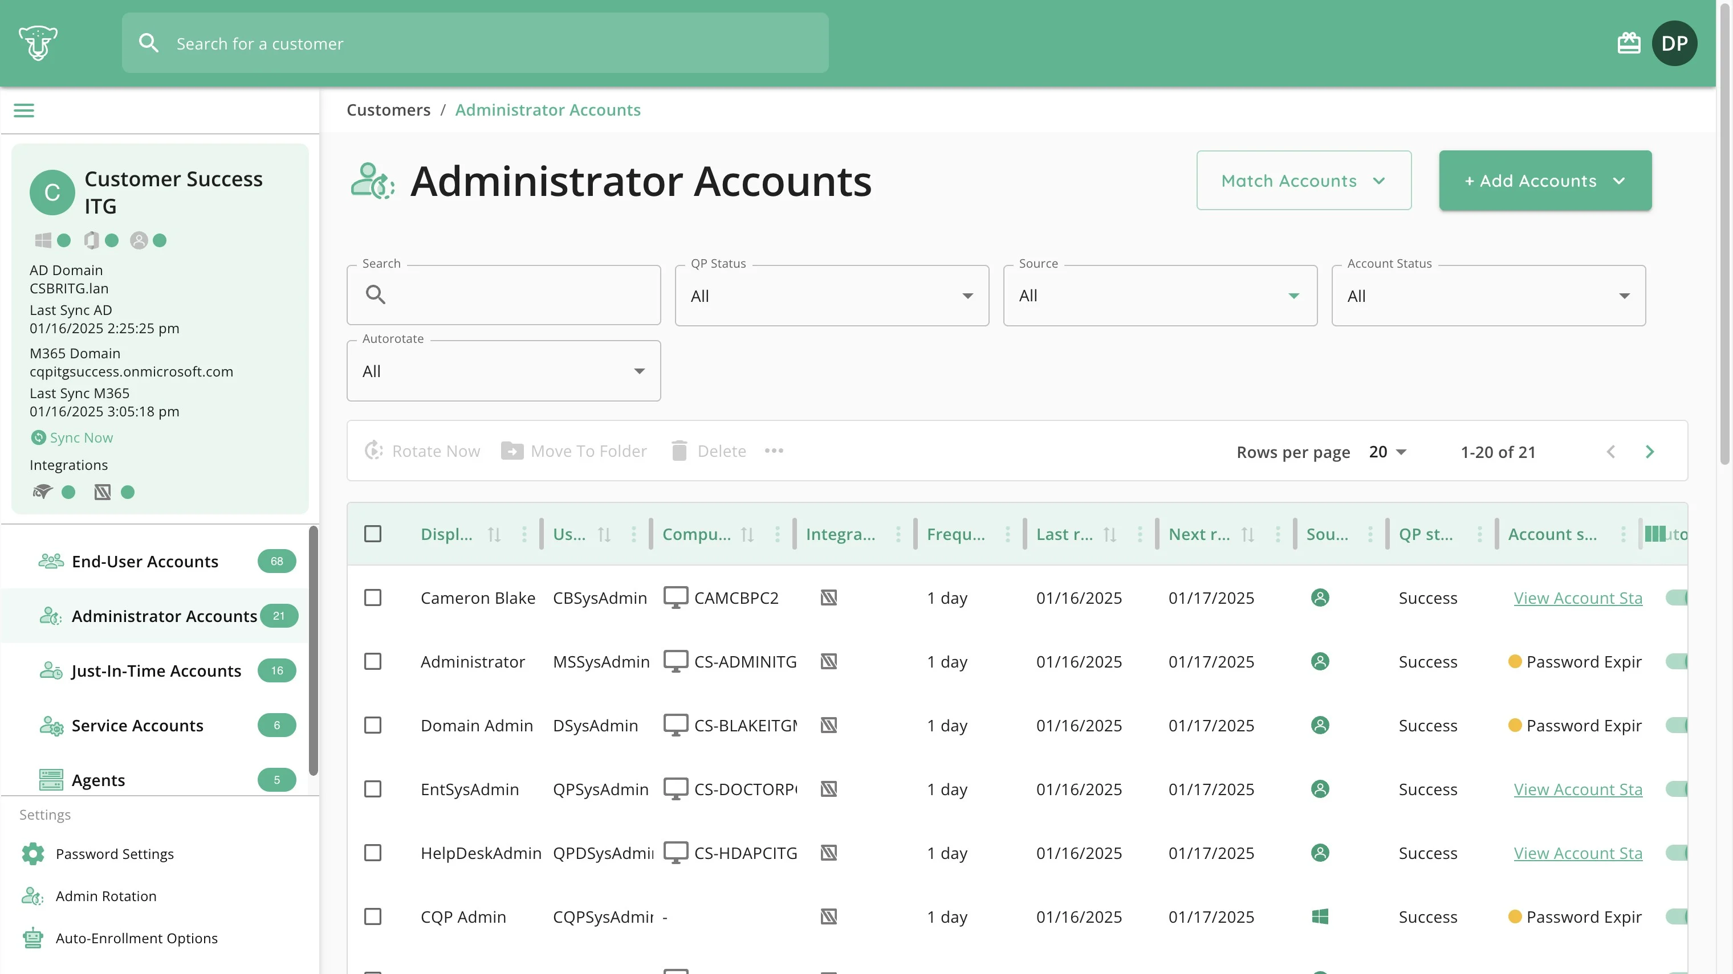The width and height of the screenshot is (1733, 974).
Task: Tick the CQP Admin row checkbox
Action: tap(373, 916)
